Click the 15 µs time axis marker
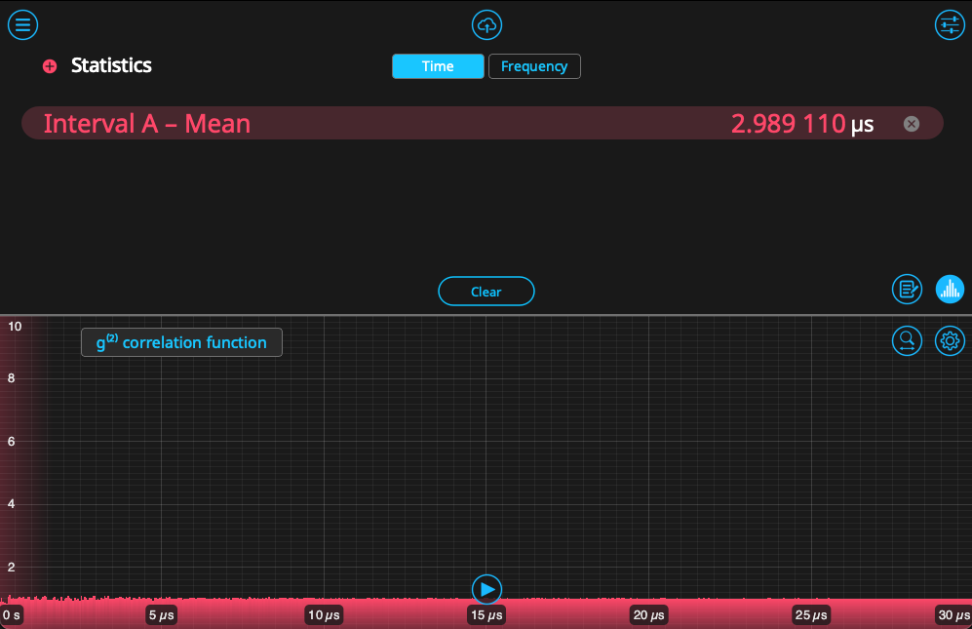972x629 pixels. (486, 615)
